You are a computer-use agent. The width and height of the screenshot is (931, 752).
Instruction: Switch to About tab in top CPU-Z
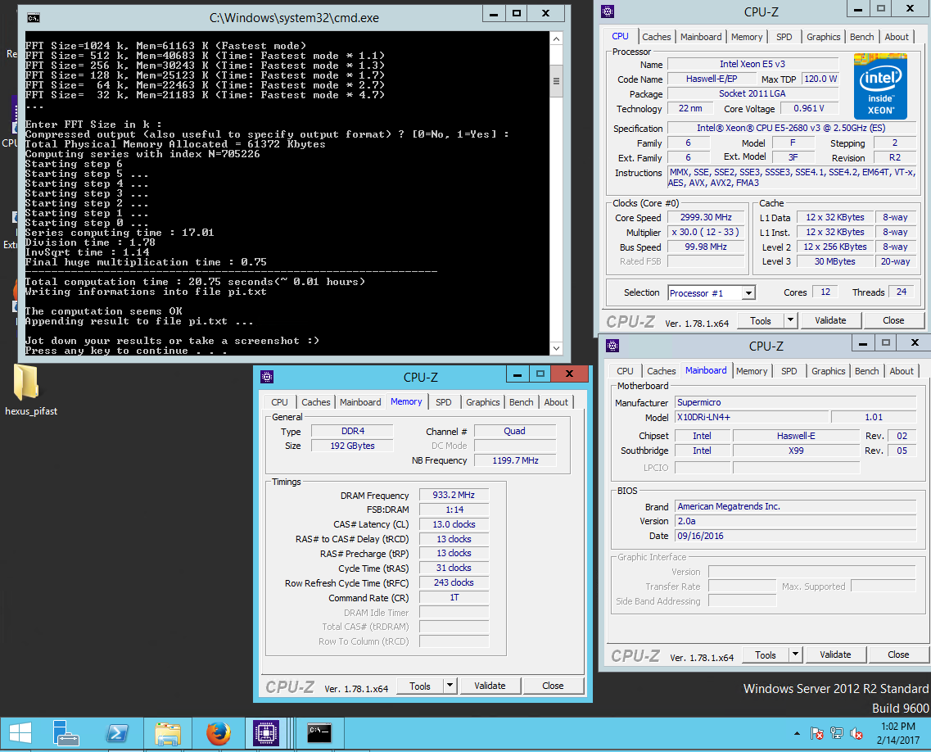pos(896,37)
